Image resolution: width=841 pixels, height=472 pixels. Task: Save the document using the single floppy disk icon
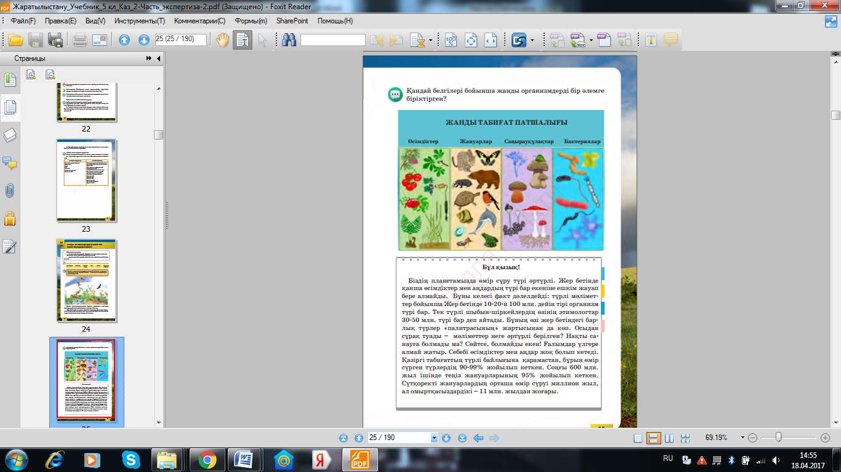[x=36, y=41]
